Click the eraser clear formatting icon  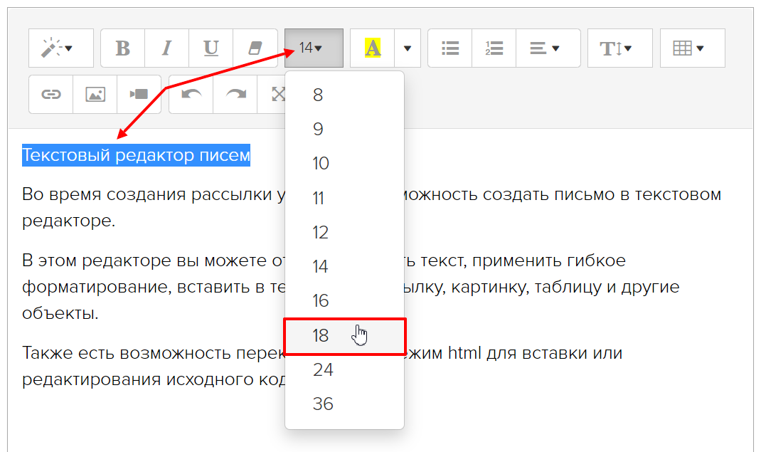tap(255, 48)
